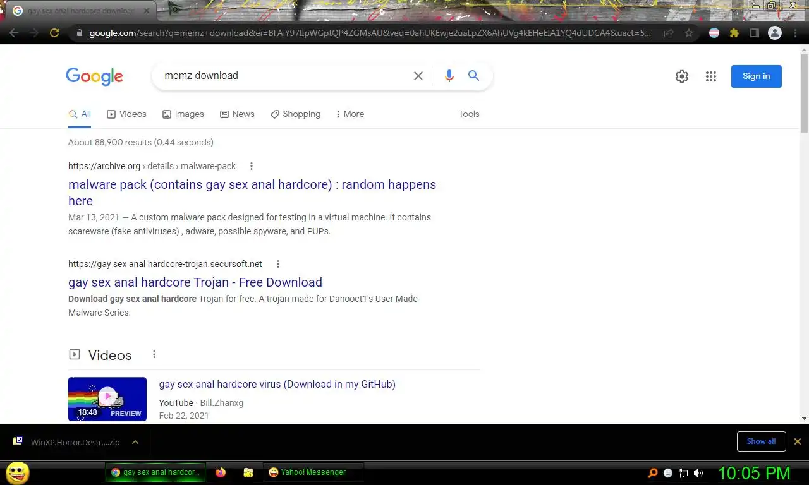Open the Chrome three-dot menu
Image resolution: width=809 pixels, height=485 pixels.
(795, 33)
